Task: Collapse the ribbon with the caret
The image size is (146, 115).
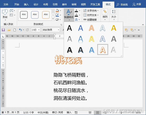Action: (x=143, y=25)
